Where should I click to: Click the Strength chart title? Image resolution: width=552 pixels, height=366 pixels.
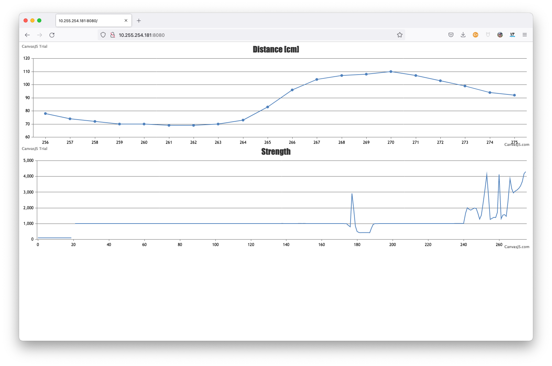tap(276, 152)
